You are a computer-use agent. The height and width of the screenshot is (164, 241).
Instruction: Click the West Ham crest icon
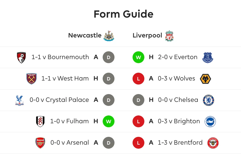coord(31,79)
